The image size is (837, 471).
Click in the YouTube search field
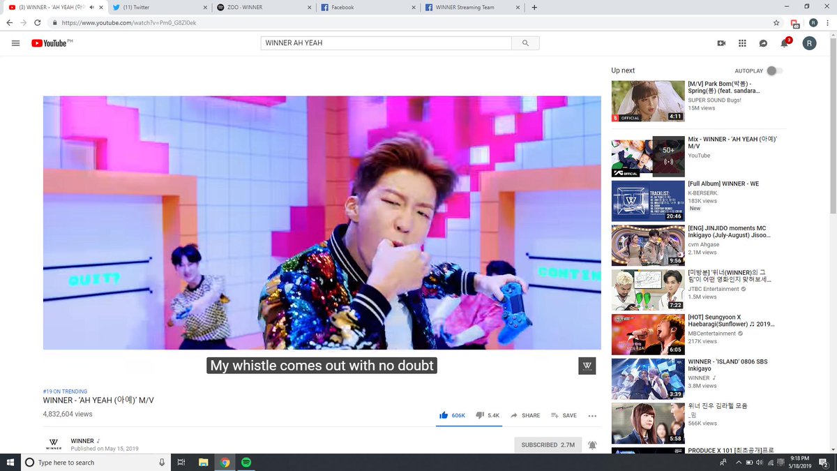pyautogui.click(x=386, y=43)
